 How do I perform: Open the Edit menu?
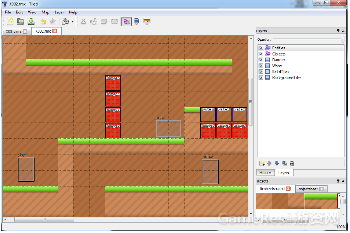click(19, 13)
